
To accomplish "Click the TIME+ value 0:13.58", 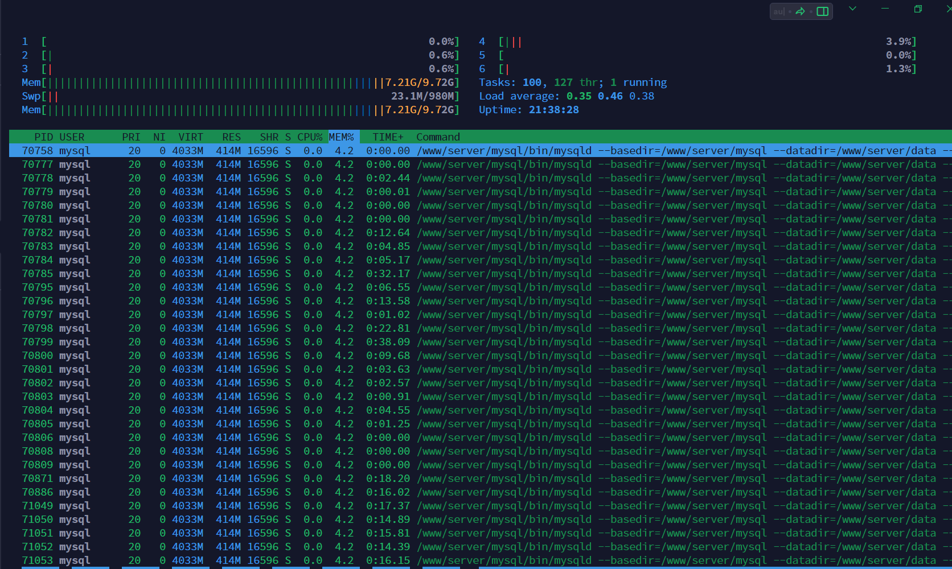I will [x=388, y=301].
